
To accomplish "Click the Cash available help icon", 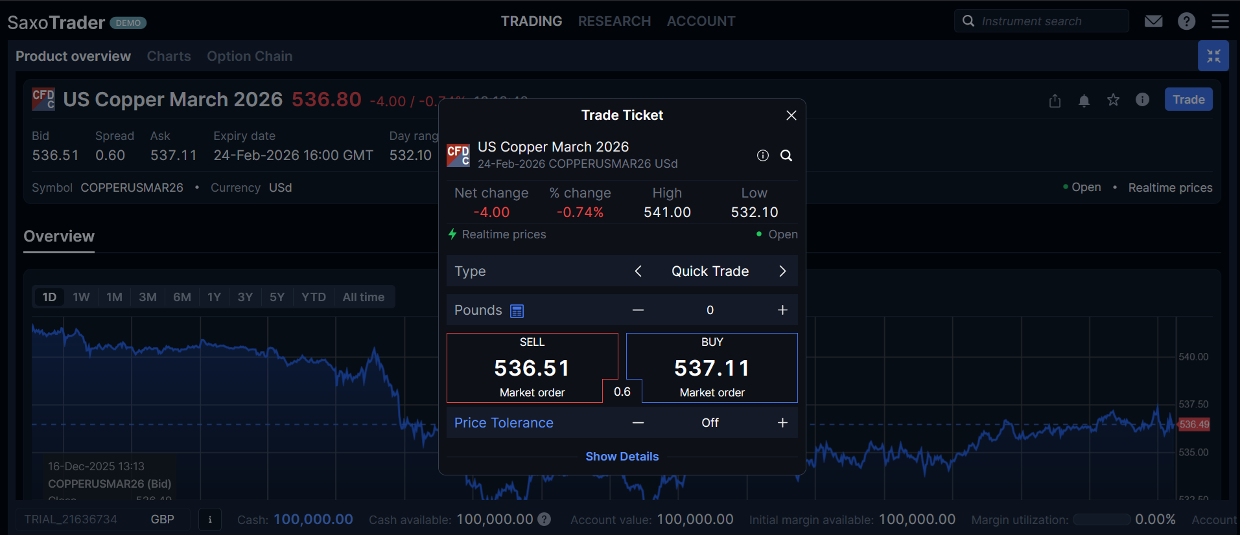I will (544, 519).
